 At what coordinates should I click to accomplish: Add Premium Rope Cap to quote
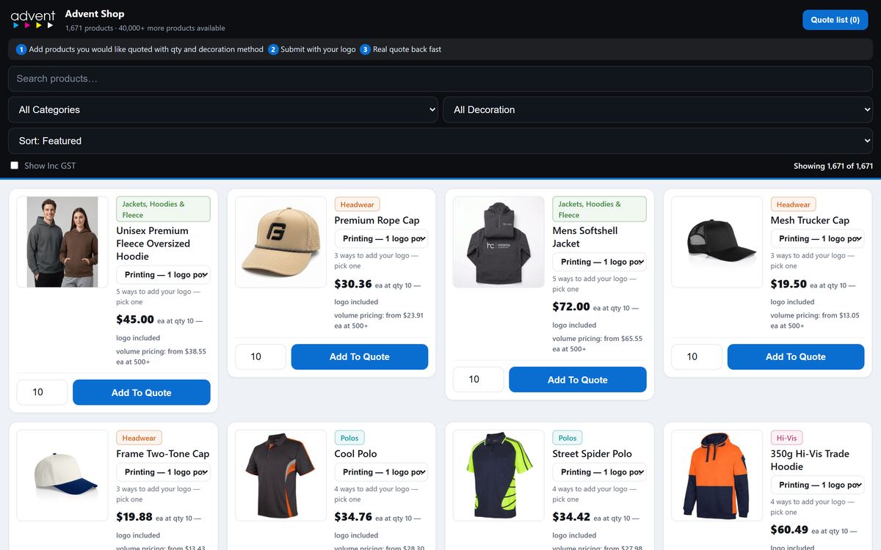point(360,357)
